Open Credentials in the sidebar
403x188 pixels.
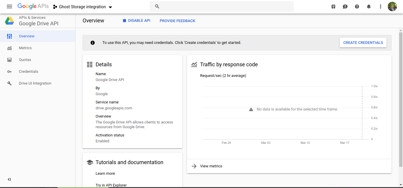(28, 72)
